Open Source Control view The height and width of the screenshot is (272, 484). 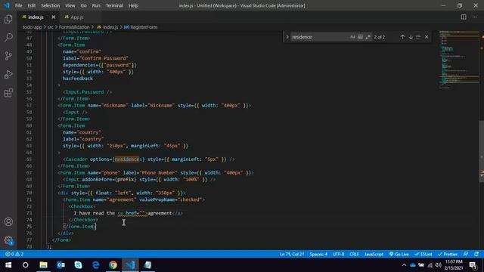(8, 56)
